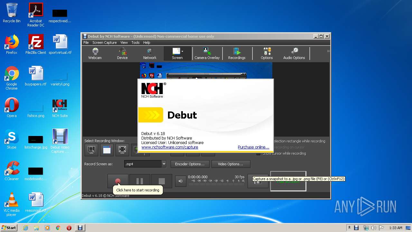Viewport: 412px width, 232px height.
Task: Click the pause recording button
Action: click(x=140, y=181)
